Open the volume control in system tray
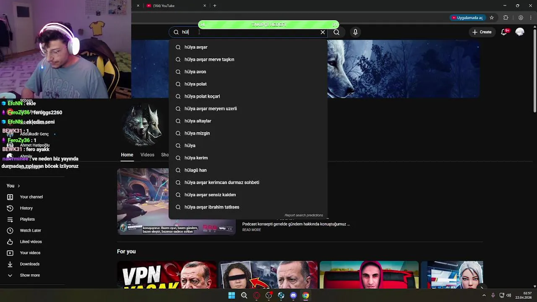 508,295
